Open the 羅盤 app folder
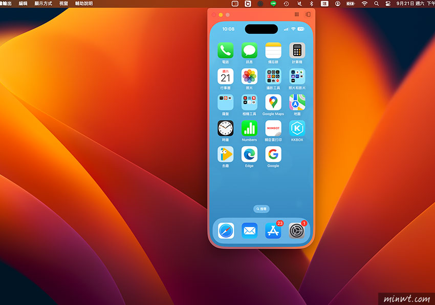Viewport: 435px width, 305px height. [225, 102]
